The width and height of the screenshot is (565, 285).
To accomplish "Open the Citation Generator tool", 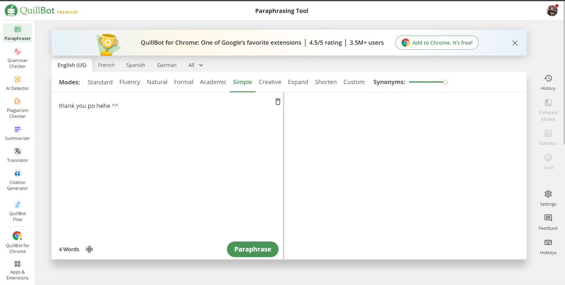I will (17, 180).
